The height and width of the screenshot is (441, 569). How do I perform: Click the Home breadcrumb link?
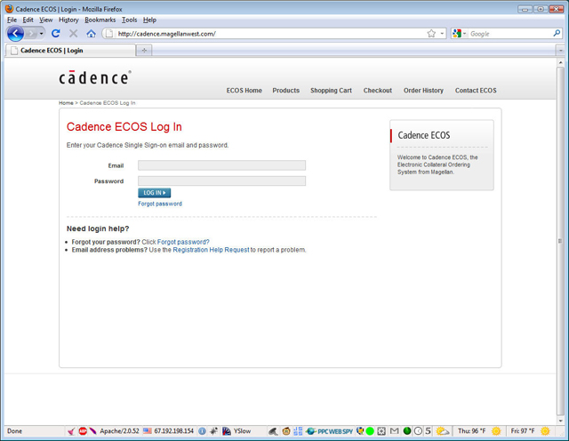click(66, 103)
